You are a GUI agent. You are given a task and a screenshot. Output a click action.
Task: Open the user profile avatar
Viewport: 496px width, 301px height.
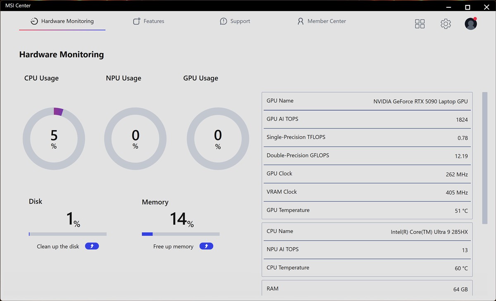tap(471, 24)
